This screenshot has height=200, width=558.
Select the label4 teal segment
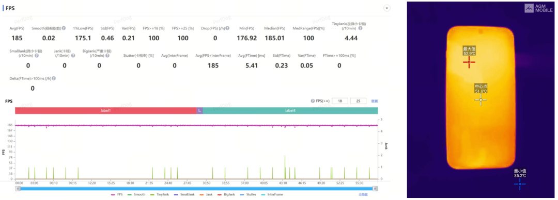(290, 111)
